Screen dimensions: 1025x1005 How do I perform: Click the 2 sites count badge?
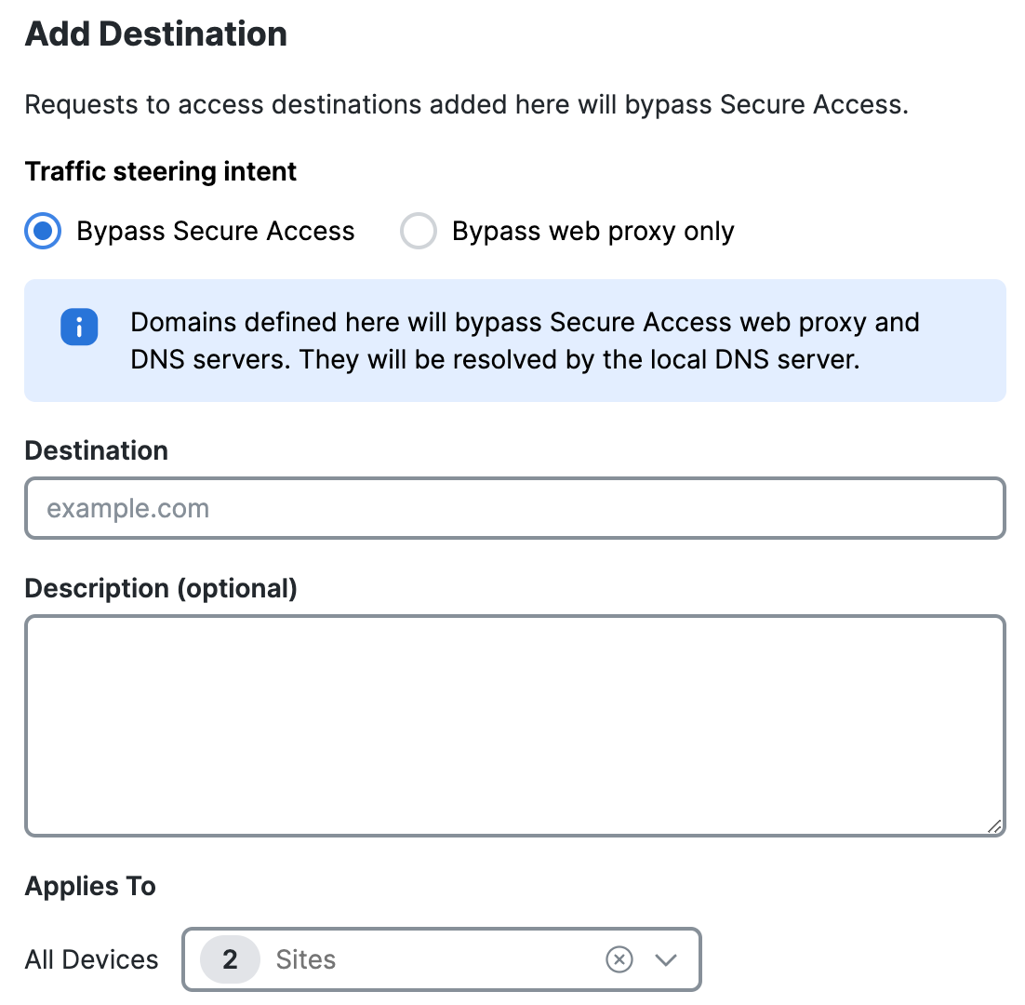click(x=230, y=959)
